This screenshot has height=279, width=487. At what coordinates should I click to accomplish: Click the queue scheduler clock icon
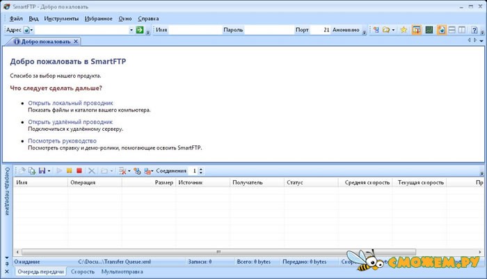(x=137, y=170)
